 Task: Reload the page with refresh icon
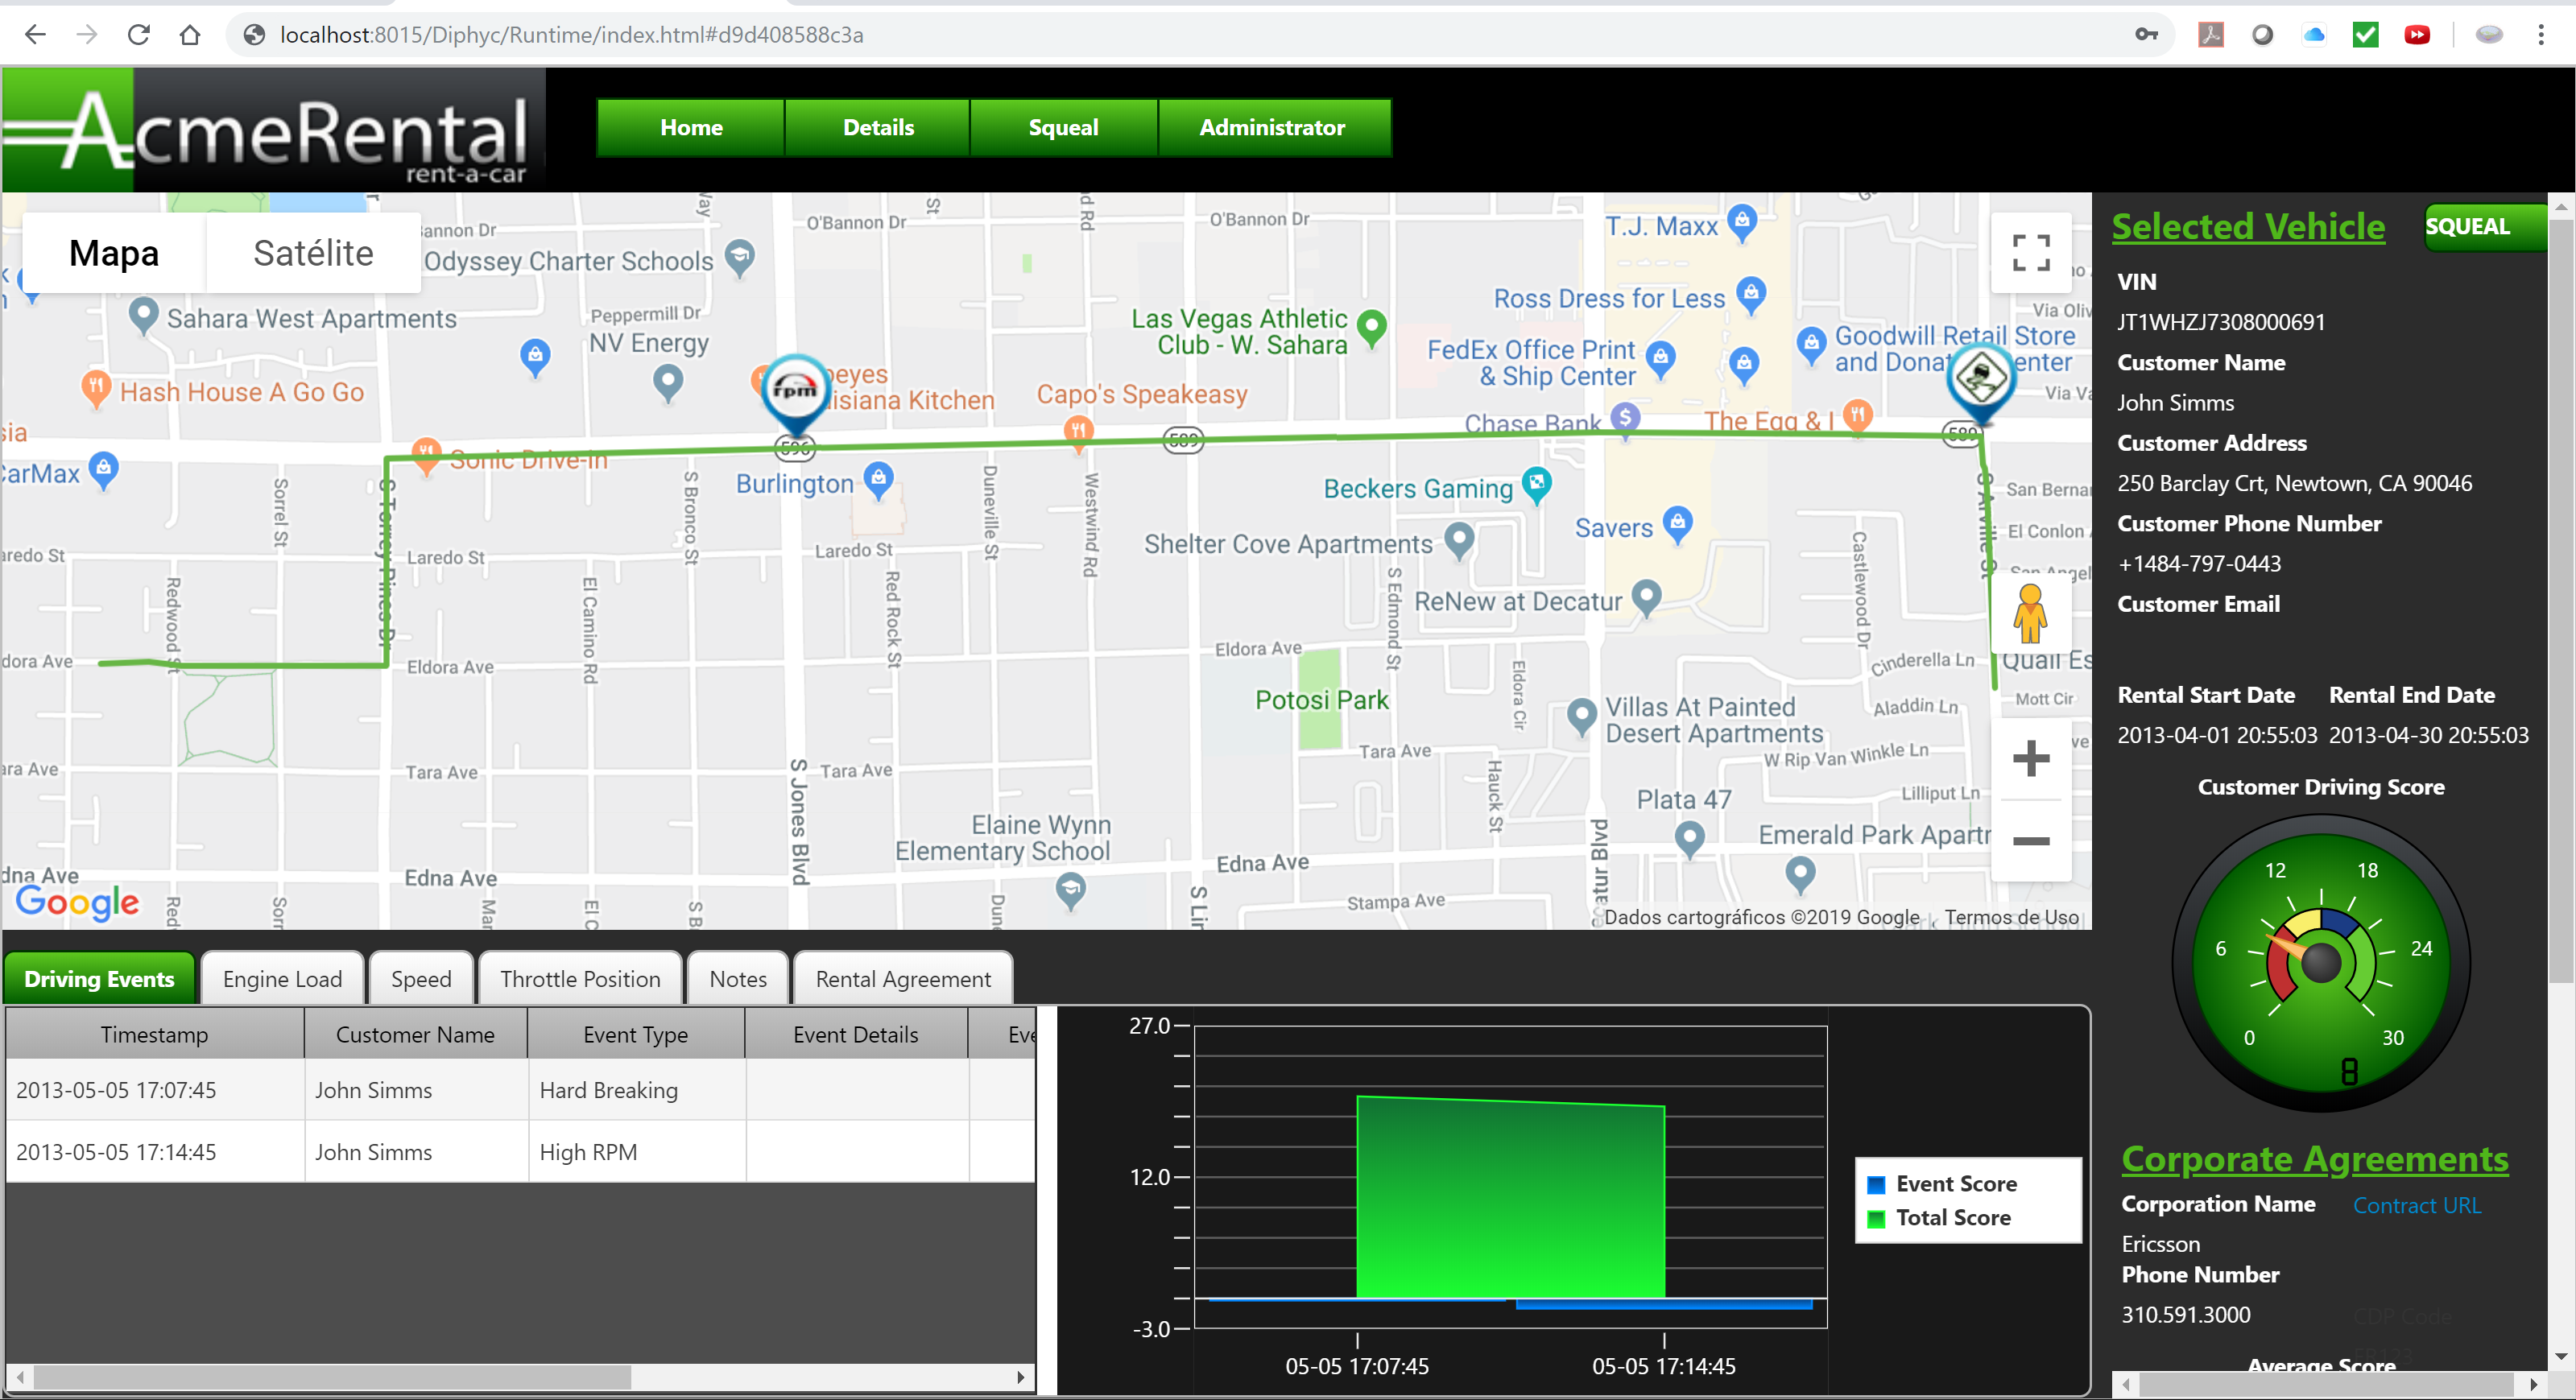[x=138, y=35]
